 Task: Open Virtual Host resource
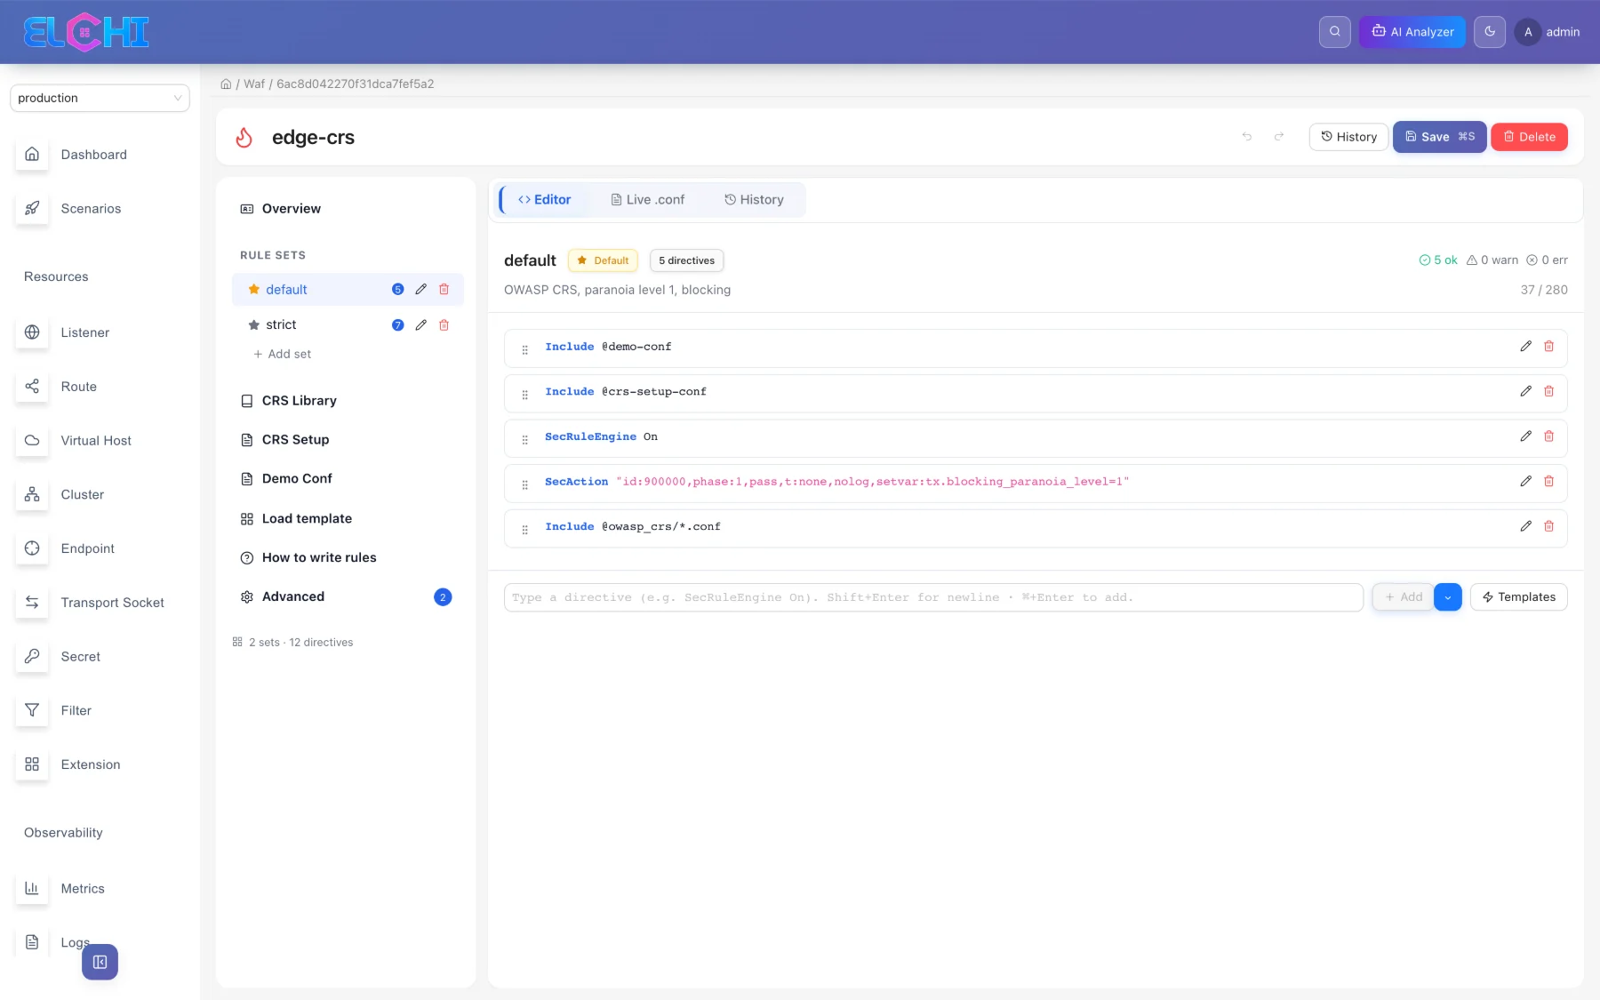(x=95, y=441)
